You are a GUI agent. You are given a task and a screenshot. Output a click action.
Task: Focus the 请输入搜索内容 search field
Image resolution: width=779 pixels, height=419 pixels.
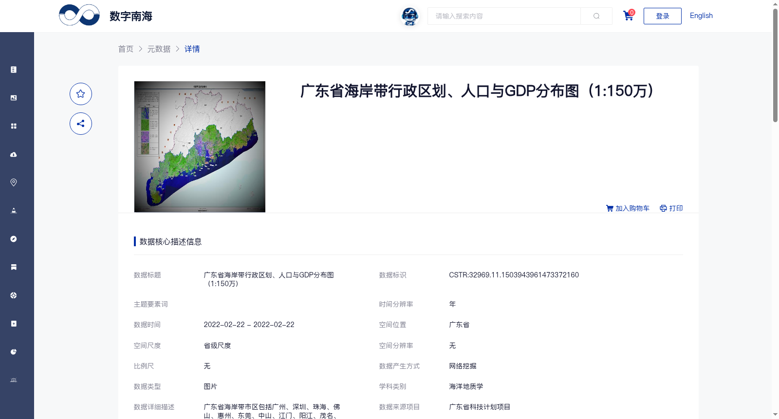[504, 16]
